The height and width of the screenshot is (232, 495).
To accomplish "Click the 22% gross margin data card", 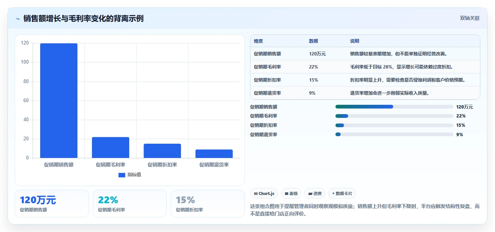I will click(x=130, y=204).
